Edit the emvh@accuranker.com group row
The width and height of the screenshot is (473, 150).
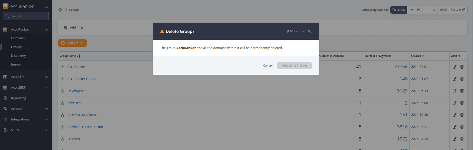[455, 127]
